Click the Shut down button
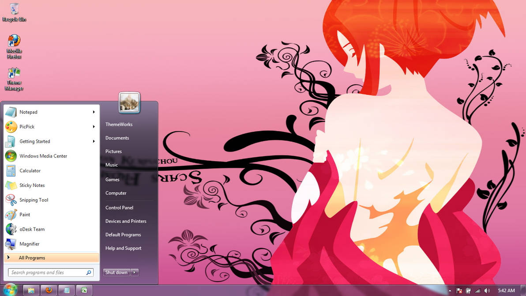526x296 pixels. [116, 273]
